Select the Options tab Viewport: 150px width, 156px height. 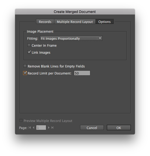pyautogui.click(x=105, y=22)
